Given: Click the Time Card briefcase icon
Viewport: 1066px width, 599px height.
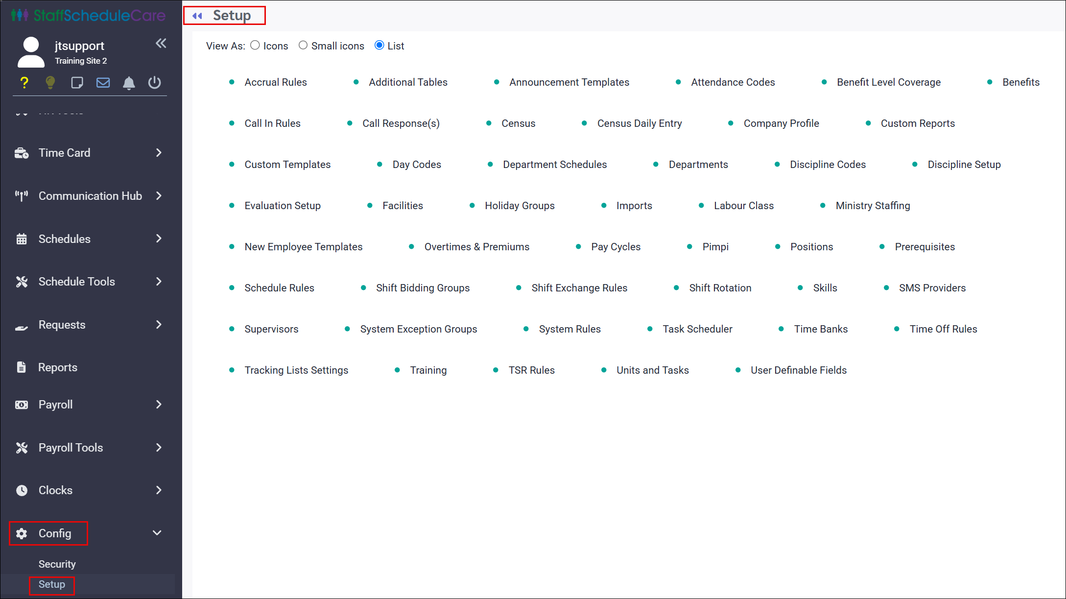Looking at the screenshot, I should 22,153.
